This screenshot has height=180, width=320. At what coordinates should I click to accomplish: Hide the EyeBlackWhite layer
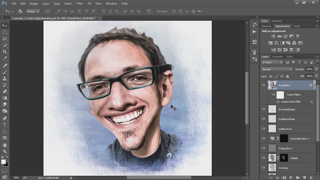264,119
